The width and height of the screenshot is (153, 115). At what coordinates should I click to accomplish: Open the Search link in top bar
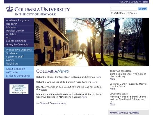[x=124, y=2]
